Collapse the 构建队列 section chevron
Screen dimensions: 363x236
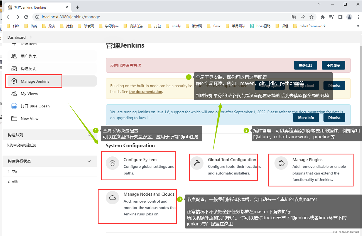pos(89,135)
